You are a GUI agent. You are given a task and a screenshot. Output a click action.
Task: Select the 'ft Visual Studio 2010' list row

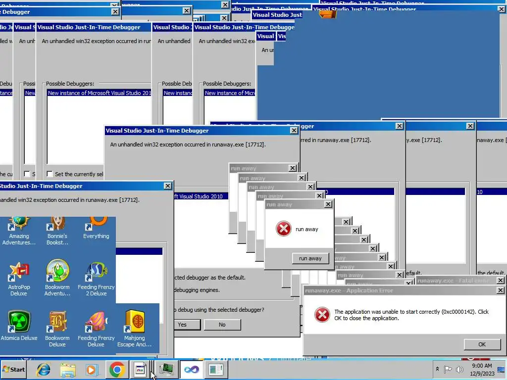[x=201, y=196]
